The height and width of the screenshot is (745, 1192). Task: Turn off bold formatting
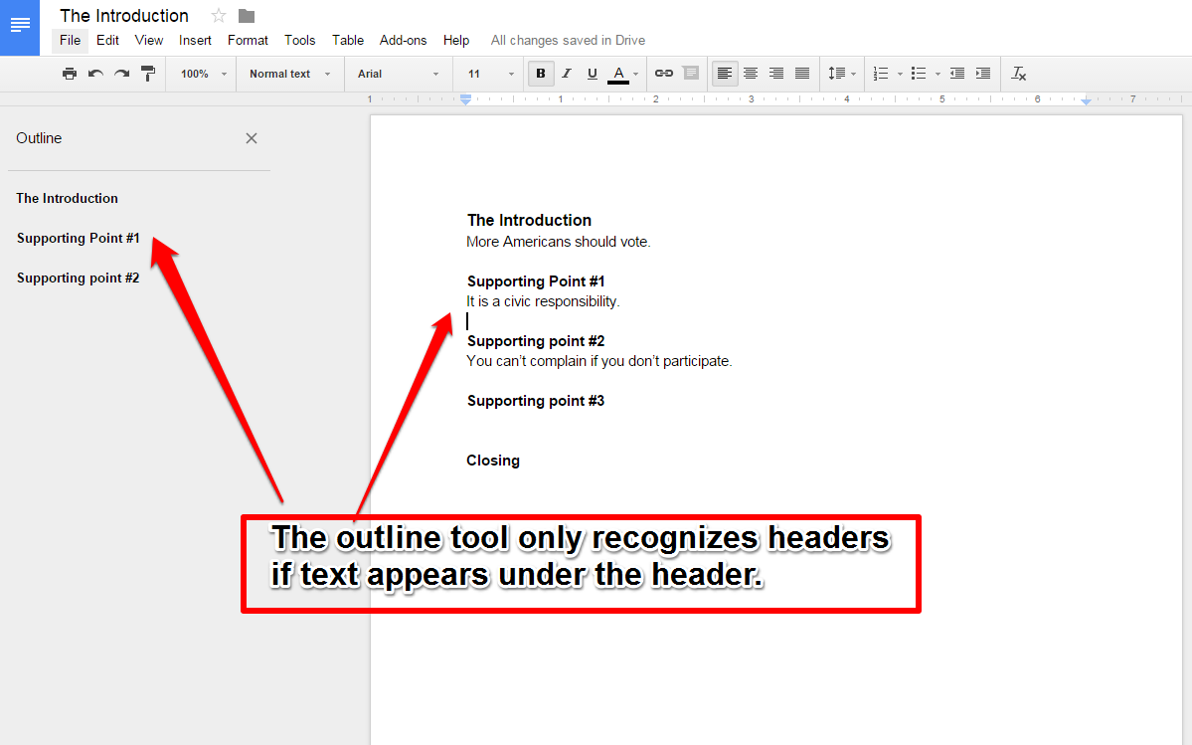pos(540,73)
